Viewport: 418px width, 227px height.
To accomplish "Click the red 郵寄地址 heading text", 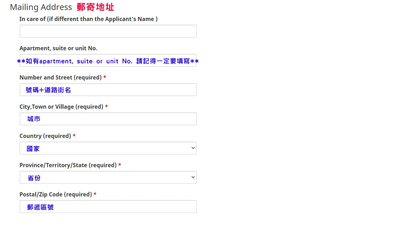I will coord(95,7).
